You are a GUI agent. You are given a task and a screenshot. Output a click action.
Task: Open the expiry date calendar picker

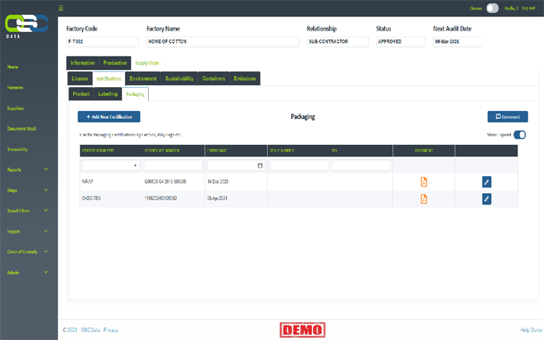[260, 165]
